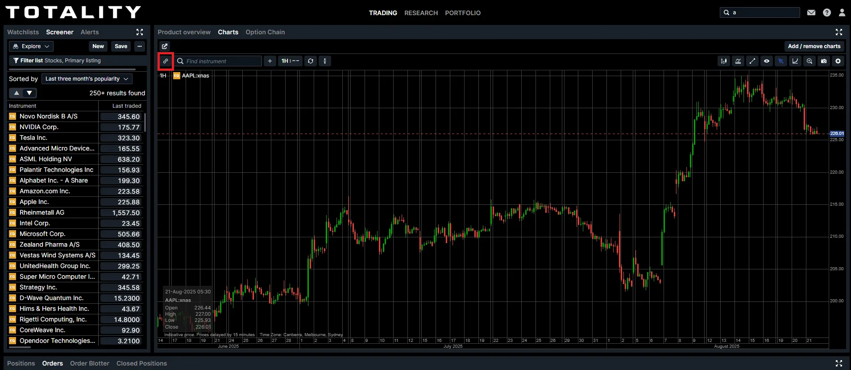Sort the screener descending with the down arrow
Viewport: 851px width, 370px height.
[29, 93]
